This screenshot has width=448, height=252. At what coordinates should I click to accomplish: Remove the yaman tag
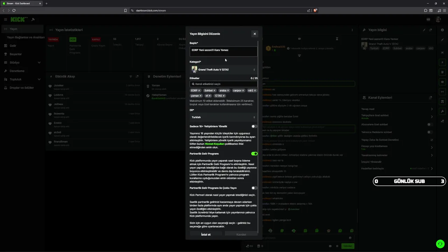pyautogui.click(x=201, y=96)
